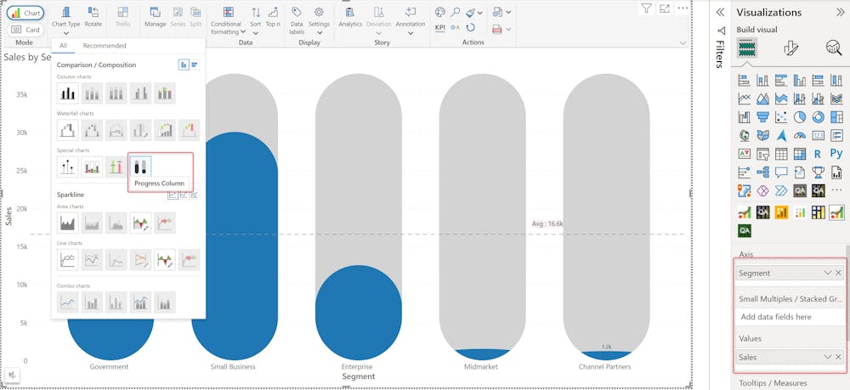Viewport: 850px width, 390px height.
Task: Switch mode to Chart
Action: (x=26, y=13)
